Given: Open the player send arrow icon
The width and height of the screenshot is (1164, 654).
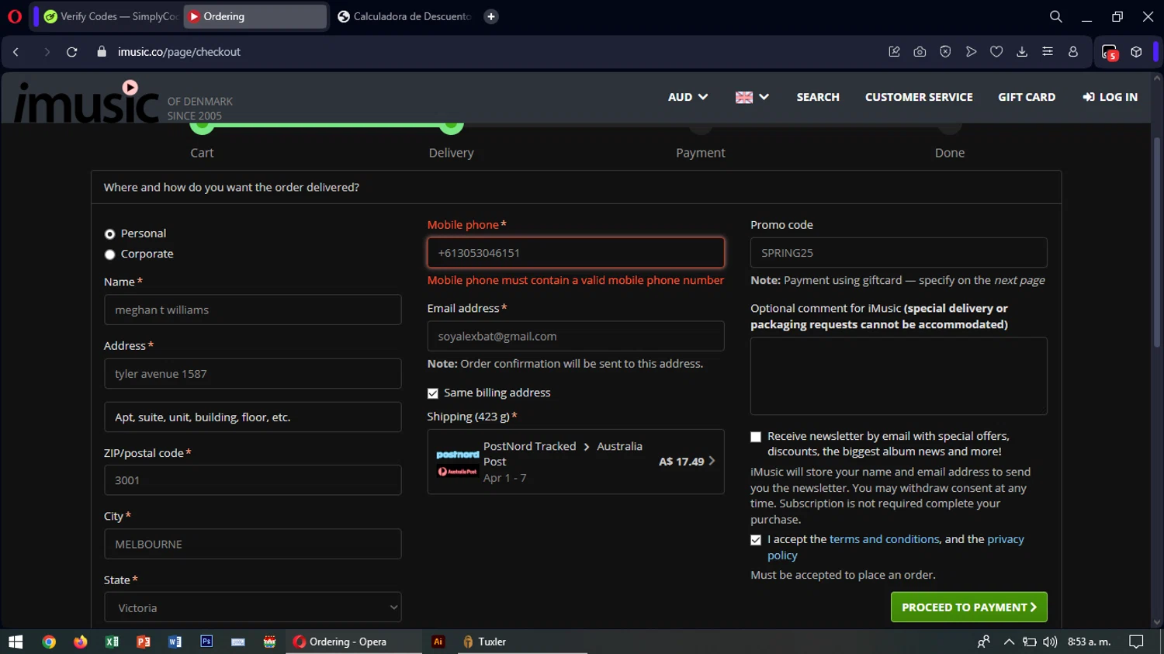Looking at the screenshot, I should (x=971, y=52).
